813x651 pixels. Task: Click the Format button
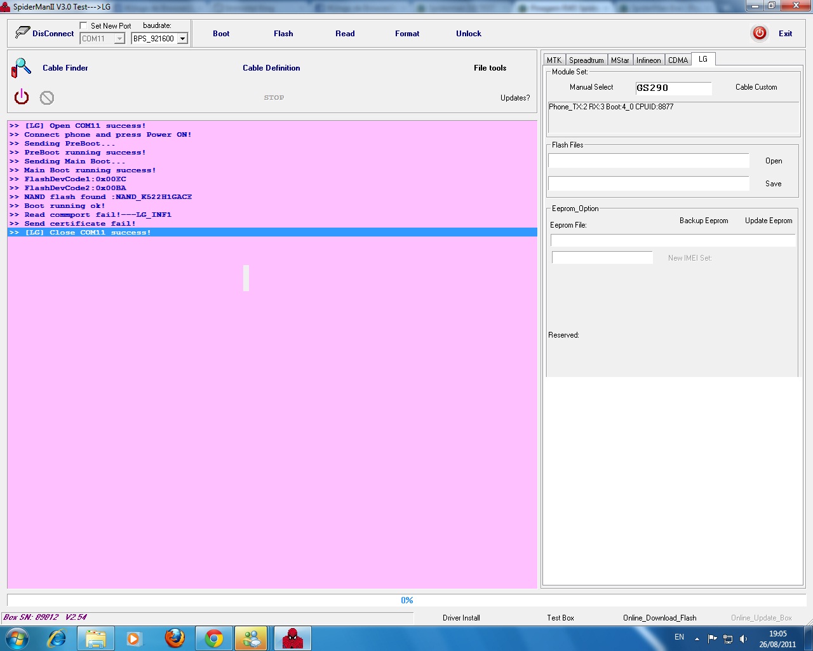click(x=407, y=34)
